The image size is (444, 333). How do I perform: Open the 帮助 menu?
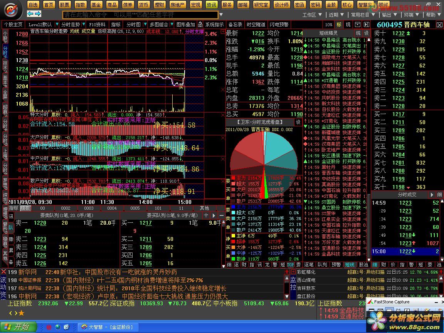434,14
